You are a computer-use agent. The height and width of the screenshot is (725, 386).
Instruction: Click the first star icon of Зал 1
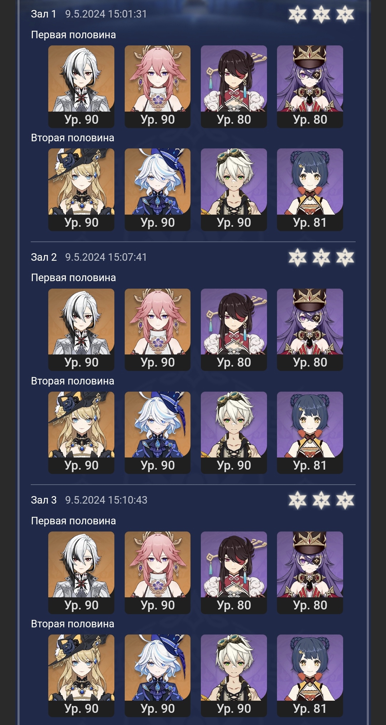pyautogui.click(x=297, y=14)
